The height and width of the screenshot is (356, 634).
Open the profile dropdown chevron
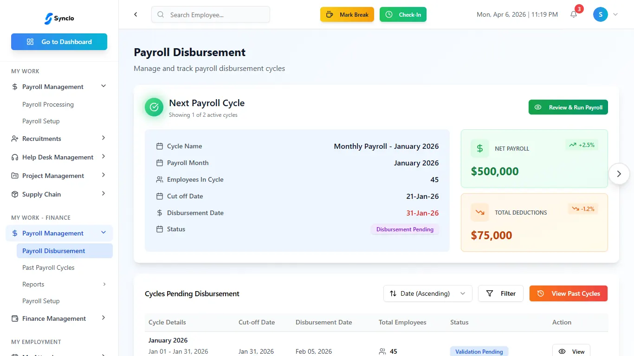(615, 14)
